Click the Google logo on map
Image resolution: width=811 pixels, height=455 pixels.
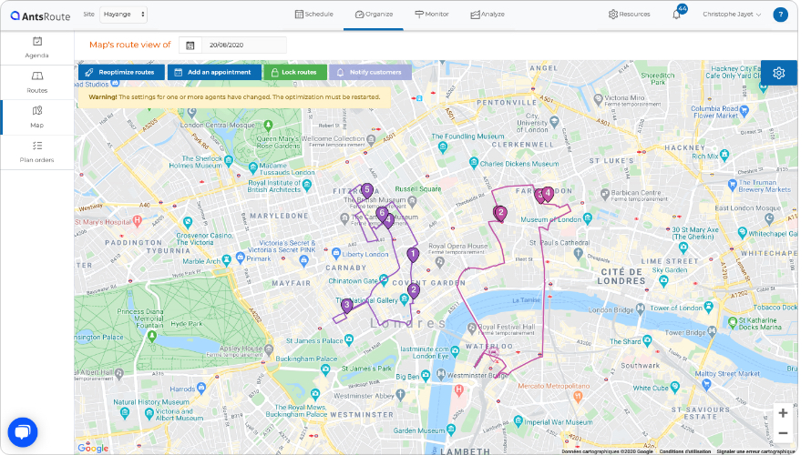pyautogui.click(x=93, y=448)
